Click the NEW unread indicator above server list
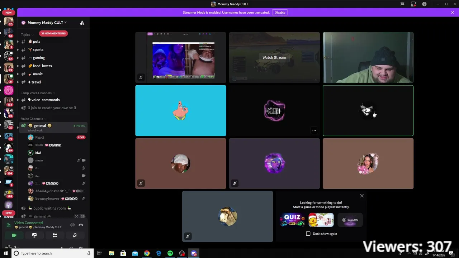 (9, 13)
